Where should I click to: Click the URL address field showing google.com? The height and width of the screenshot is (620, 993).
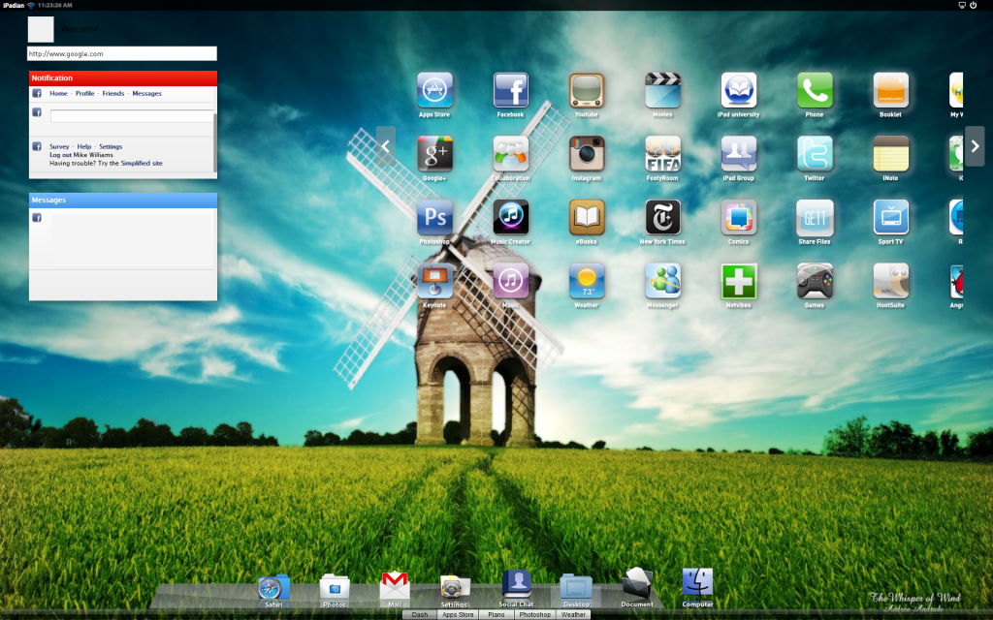[x=121, y=54]
